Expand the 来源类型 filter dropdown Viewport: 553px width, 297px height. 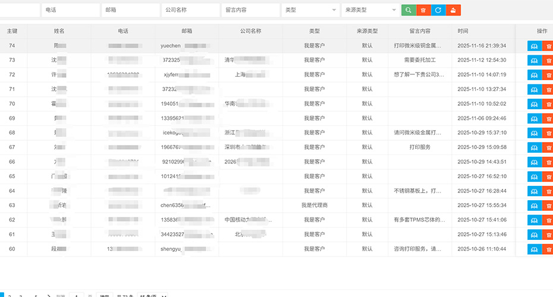[370, 10]
